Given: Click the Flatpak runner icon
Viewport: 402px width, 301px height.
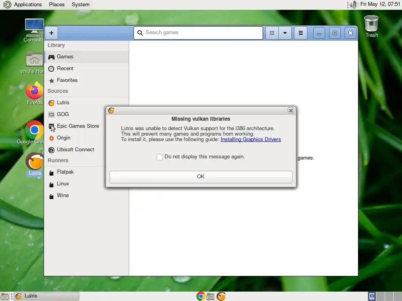Looking at the screenshot, I should click(51, 173).
